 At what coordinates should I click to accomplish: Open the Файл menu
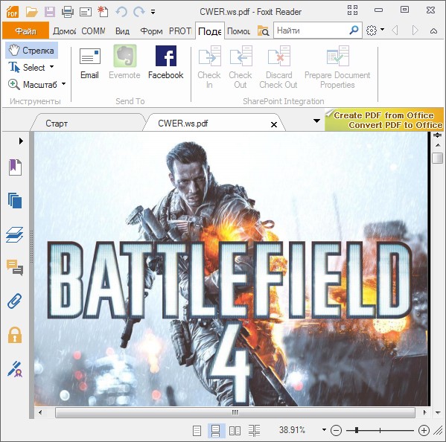coord(25,31)
